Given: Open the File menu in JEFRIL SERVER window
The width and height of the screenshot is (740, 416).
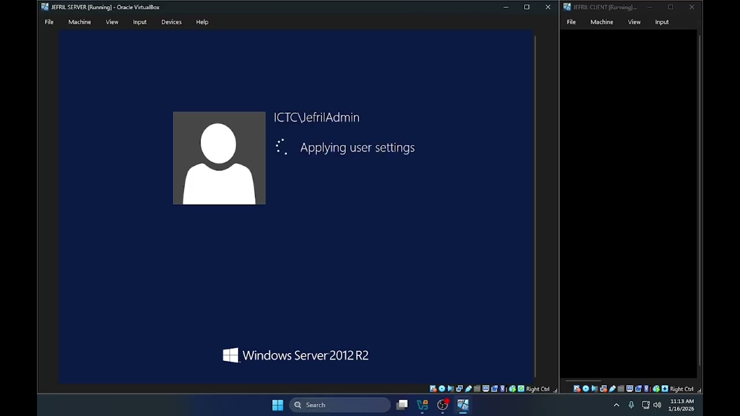Looking at the screenshot, I should [x=49, y=22].
